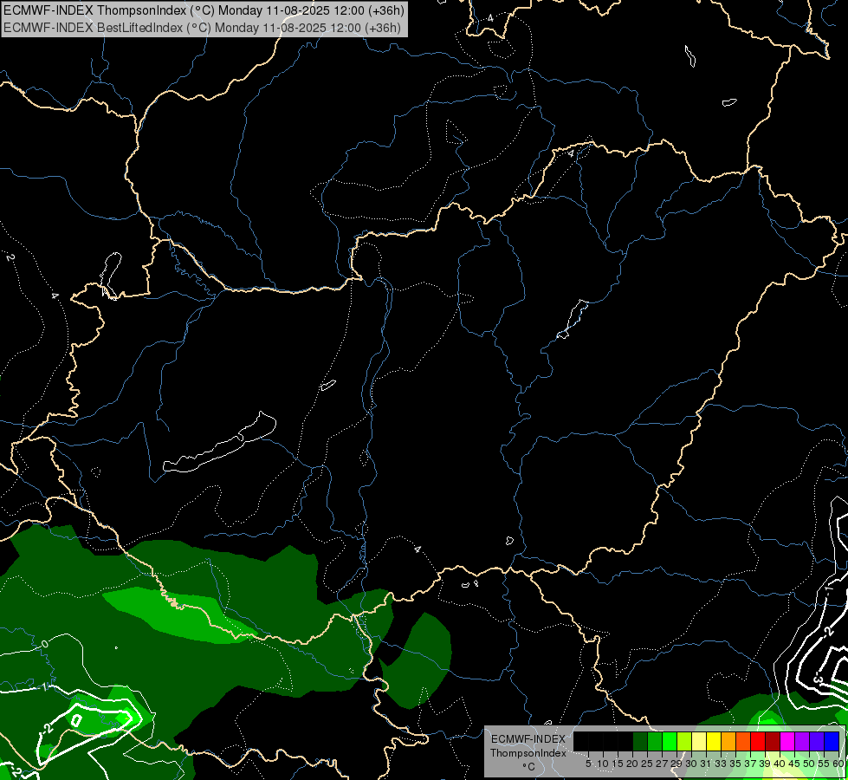
Task: Pick the orange 33–35 legend swatch
Action: point(728,741)
